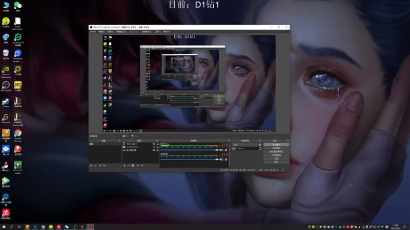Select the display capture source row
This screenshot has height=230, width=410.
(x=140, y=150)
